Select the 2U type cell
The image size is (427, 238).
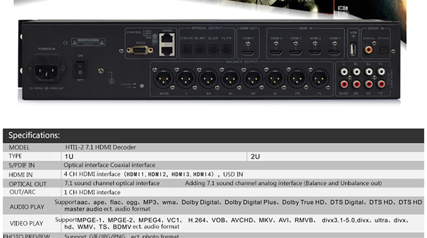pos(336,157)
